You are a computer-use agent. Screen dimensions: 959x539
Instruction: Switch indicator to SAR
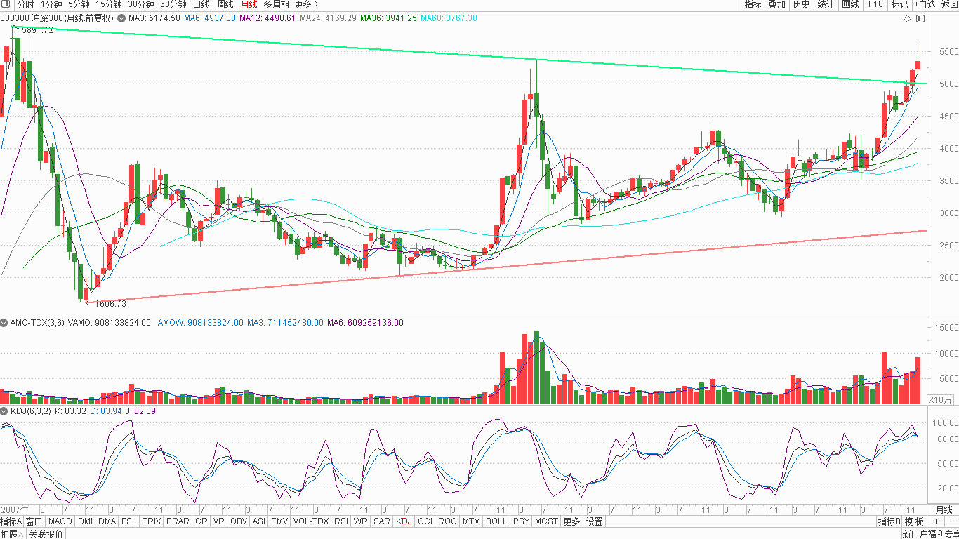coord(382,521)
